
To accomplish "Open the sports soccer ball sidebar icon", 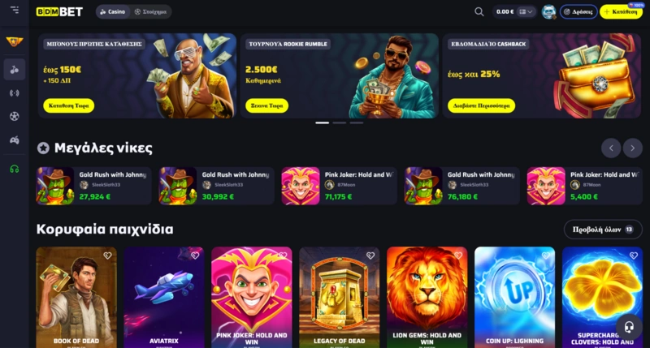I will (14, 117).
